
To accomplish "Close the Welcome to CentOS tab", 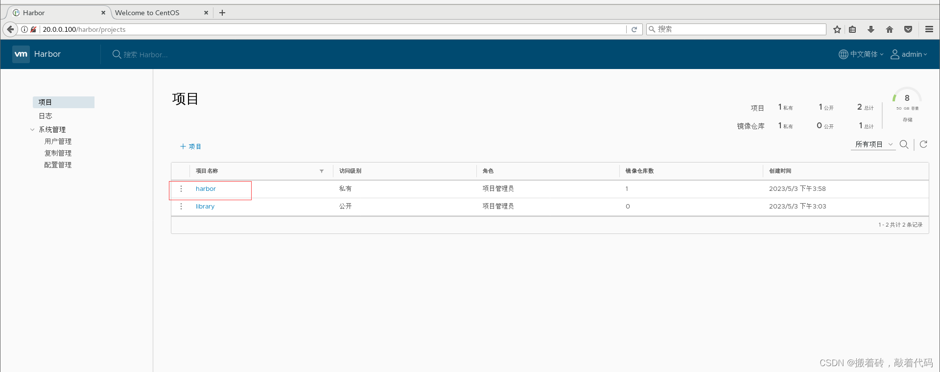I will [206, 13].
